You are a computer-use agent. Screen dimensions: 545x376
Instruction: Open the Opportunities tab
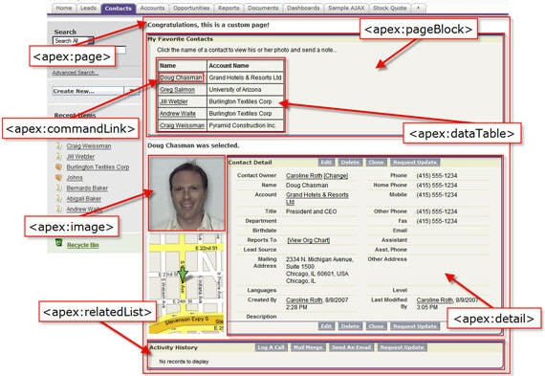pos(191,8)
